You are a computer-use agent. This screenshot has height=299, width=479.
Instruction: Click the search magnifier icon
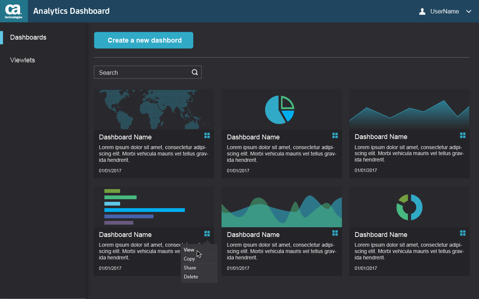coord(195,72)
